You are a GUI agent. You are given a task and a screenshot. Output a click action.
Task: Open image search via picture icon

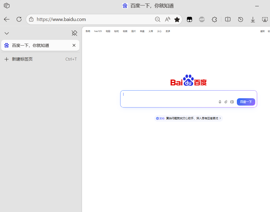[x=232, y=102]
